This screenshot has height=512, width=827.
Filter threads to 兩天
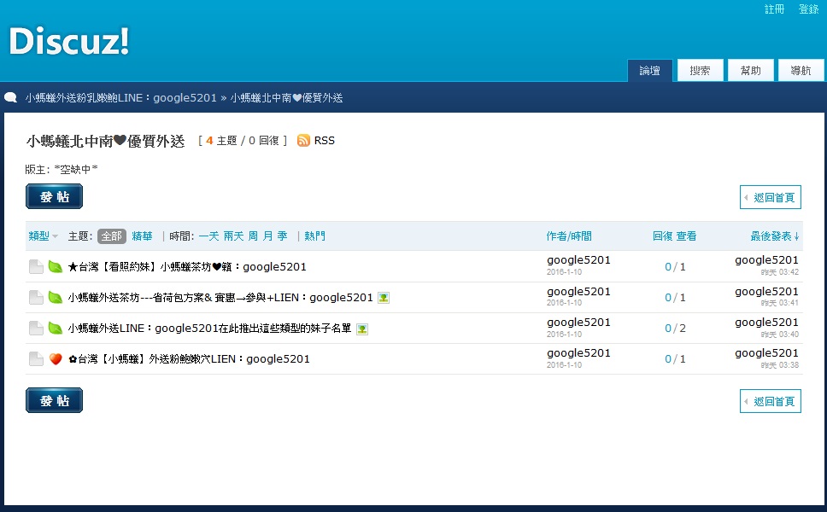click(233, 236)
